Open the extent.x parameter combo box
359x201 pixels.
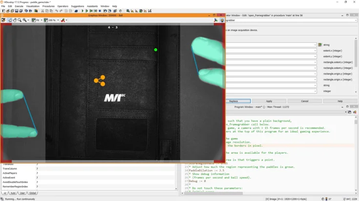(x=316, y=51)
